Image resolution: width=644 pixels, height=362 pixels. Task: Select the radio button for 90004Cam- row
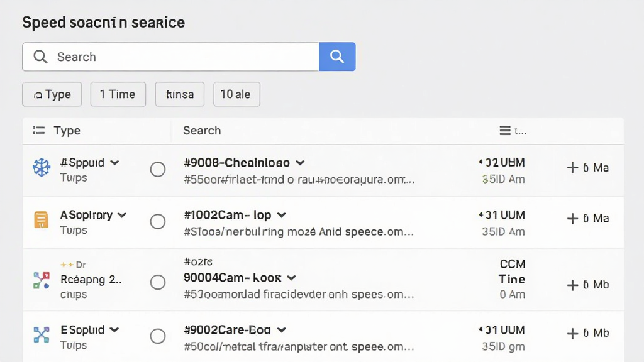pos(158,282)
